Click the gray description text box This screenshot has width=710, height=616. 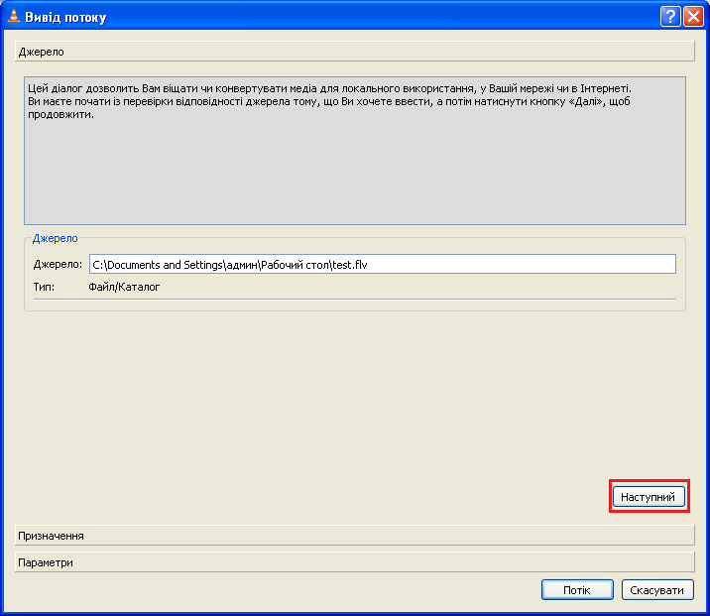[355, 151]
